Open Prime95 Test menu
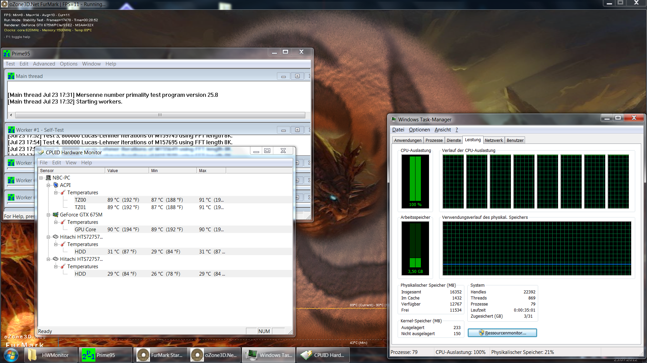647x363 pixels. (x=10, y=64)
